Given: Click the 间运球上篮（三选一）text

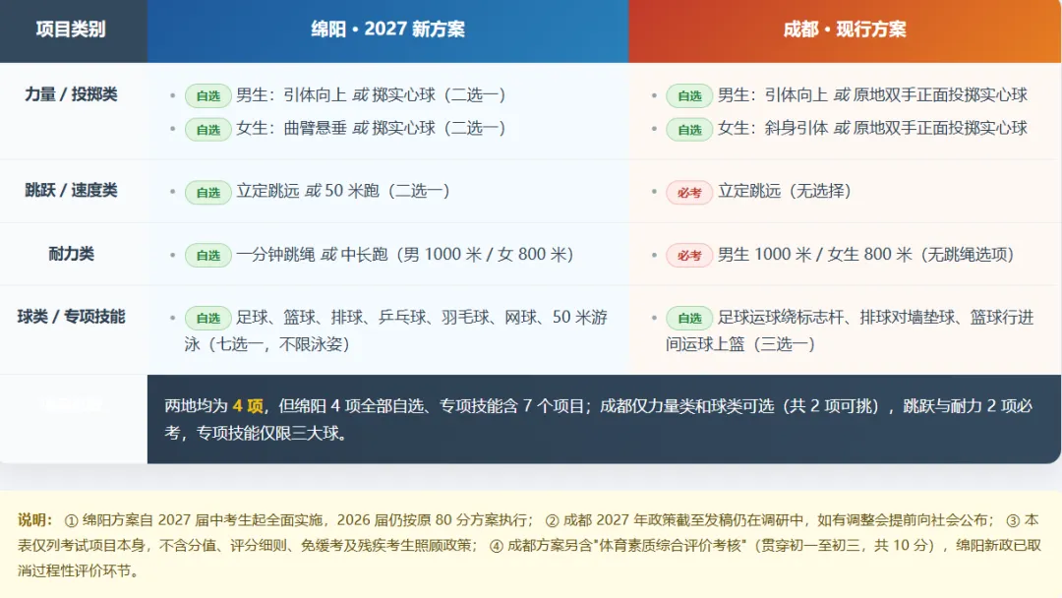Looking at the screenshot, I should [x=740, y=344].
